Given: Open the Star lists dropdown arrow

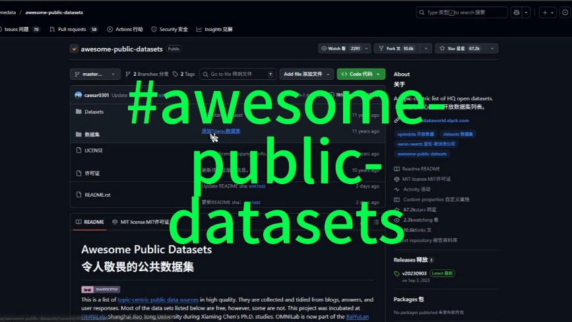Looking at the screenshot, I should [492, 49].
